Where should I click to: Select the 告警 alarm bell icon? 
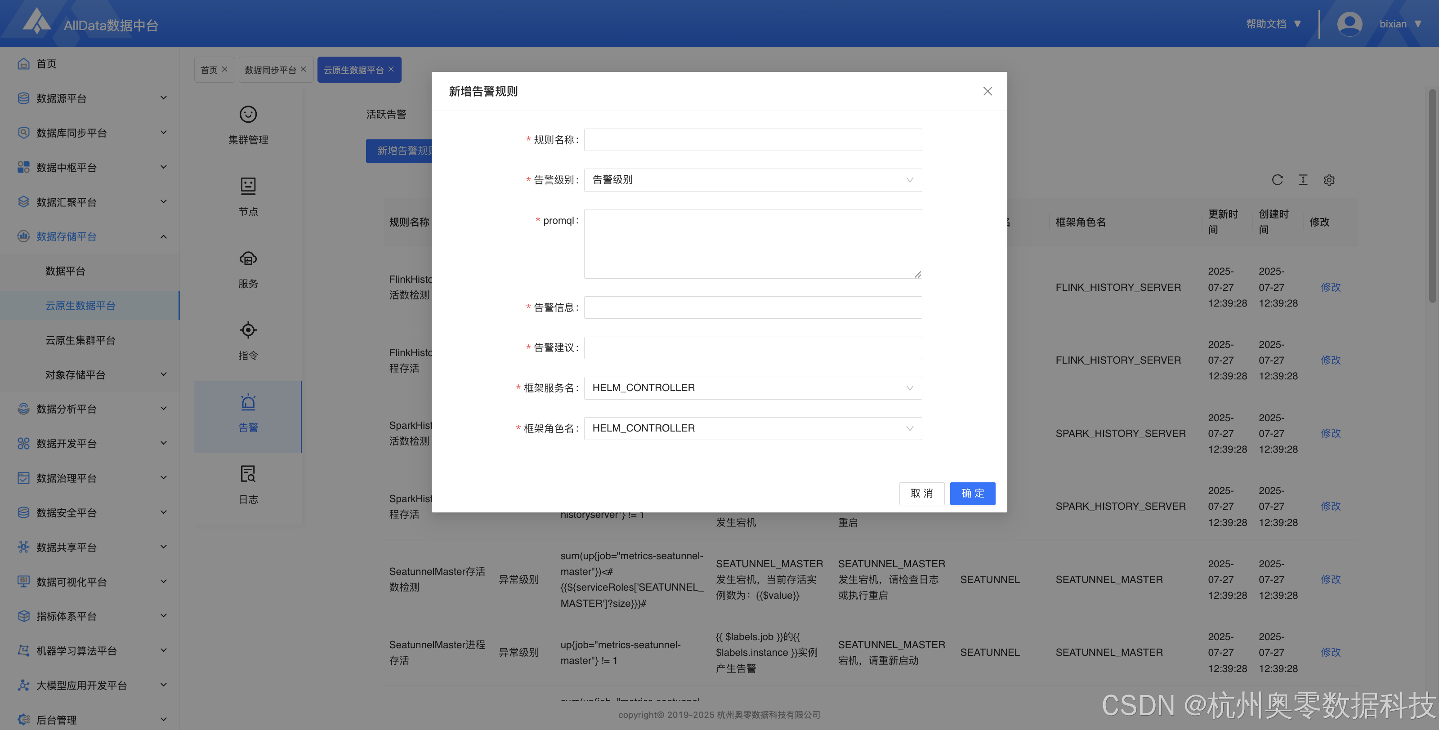pyautogui.click(x=248, y=403)
